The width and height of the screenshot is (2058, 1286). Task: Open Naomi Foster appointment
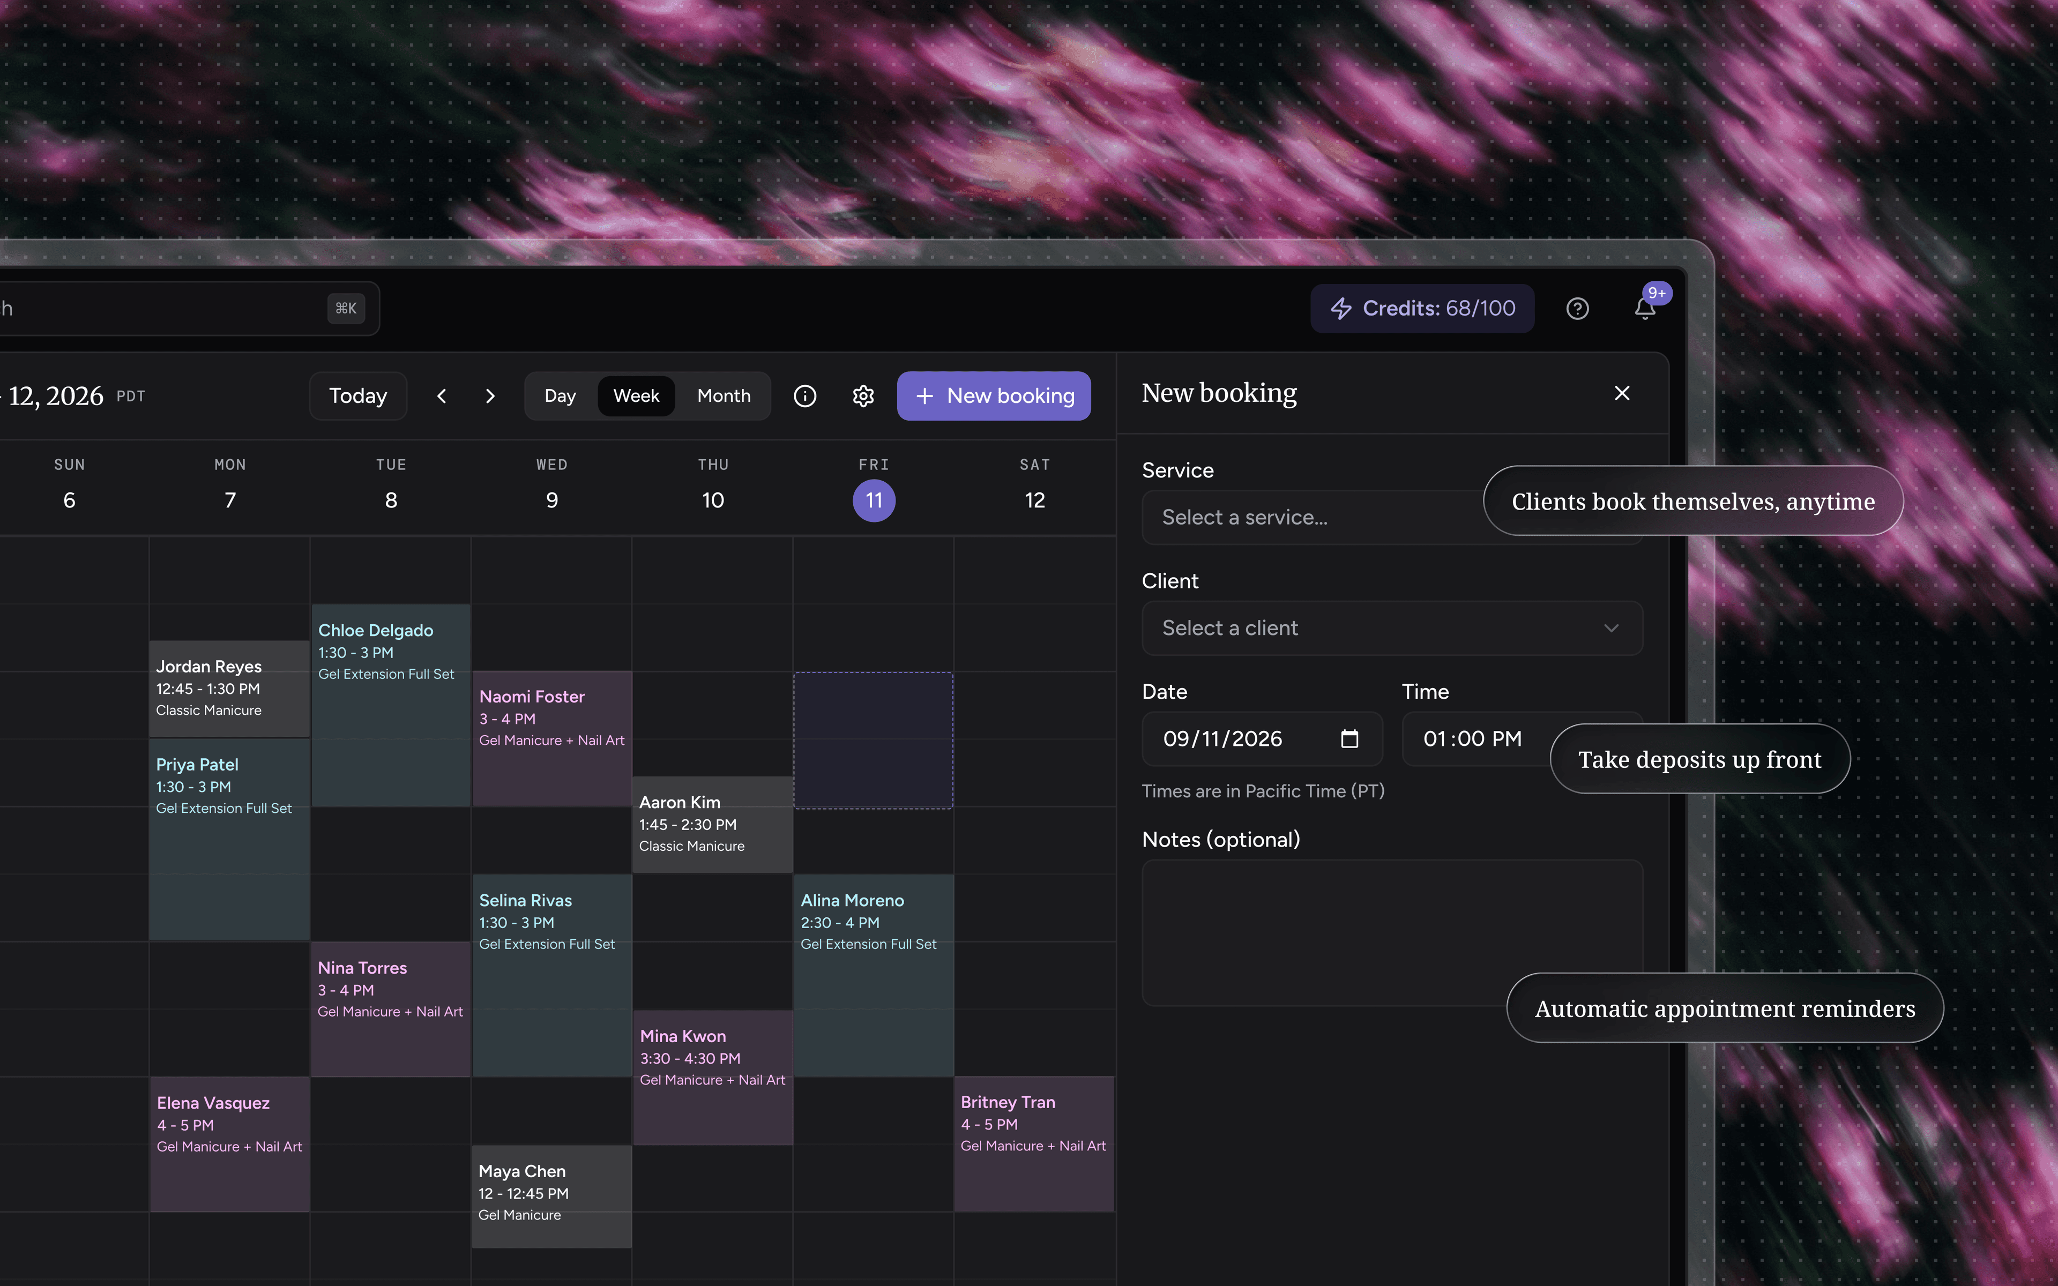[552, 739]
